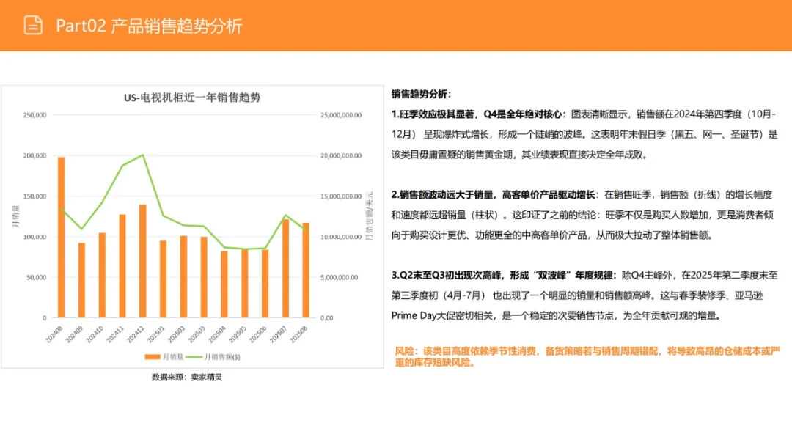
Task: Click the orange bar for 202412
Action: click(x=142, y=260)
